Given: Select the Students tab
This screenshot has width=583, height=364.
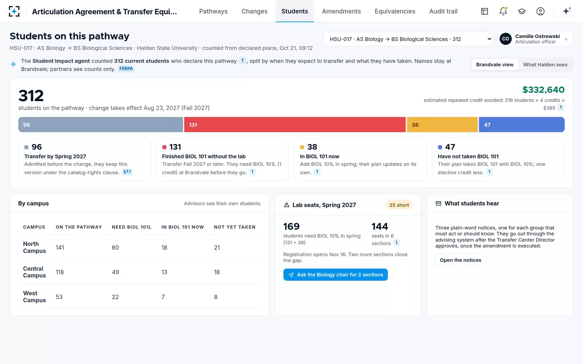Looking at the screenshot, I should tap(295, 11).
